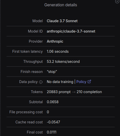Close the Generation details dialog
Image resolution: width=120 pixels, height=136 pixels.
pos(117,2)
